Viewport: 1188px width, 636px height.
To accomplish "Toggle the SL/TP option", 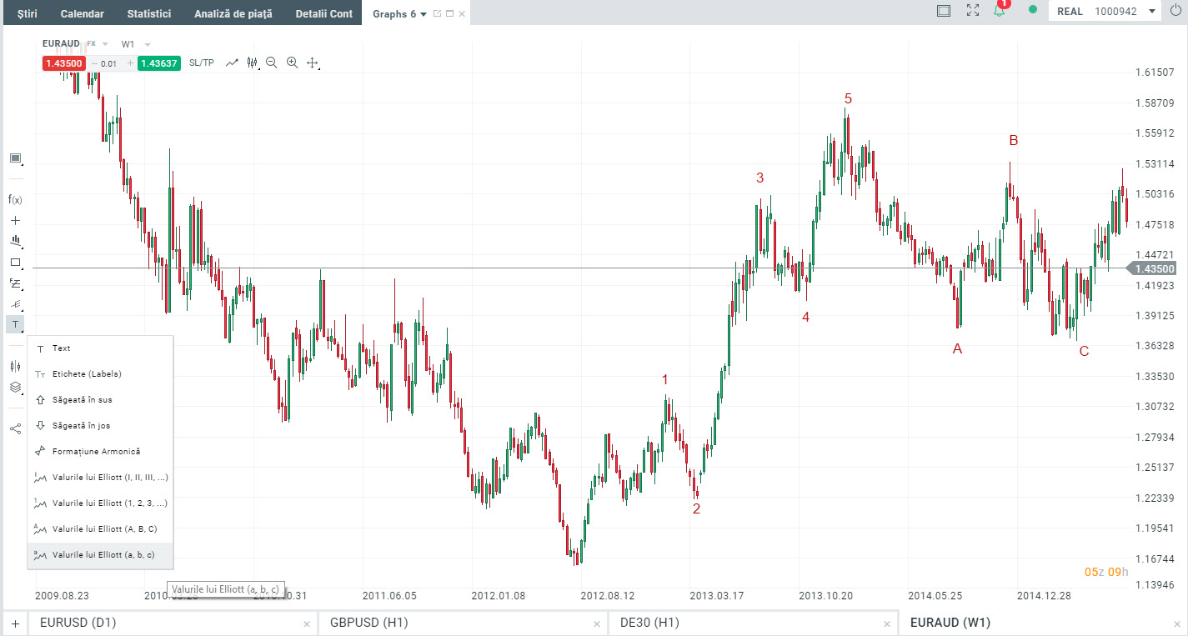I will tap(201, 63).
